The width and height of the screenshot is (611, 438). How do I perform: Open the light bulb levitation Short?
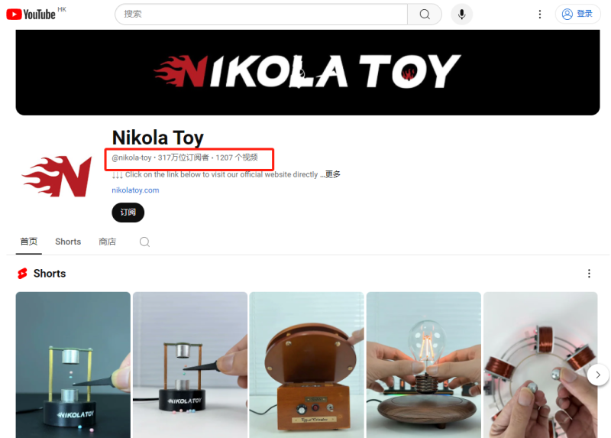coord(424,365)
